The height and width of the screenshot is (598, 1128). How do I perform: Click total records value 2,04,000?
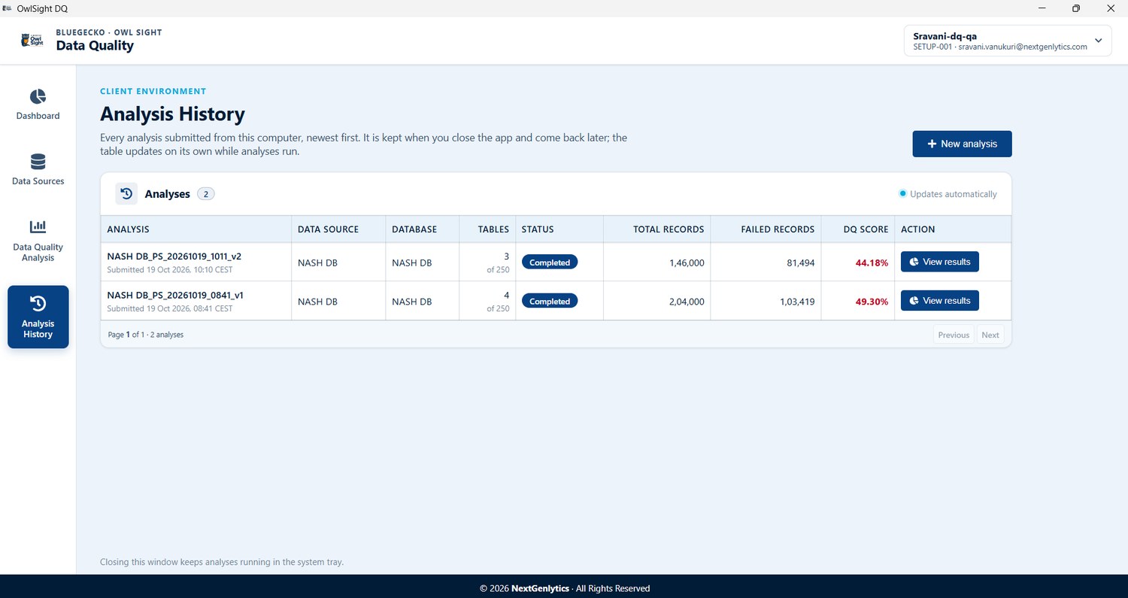pyautogui.click(x=687, y=301)
